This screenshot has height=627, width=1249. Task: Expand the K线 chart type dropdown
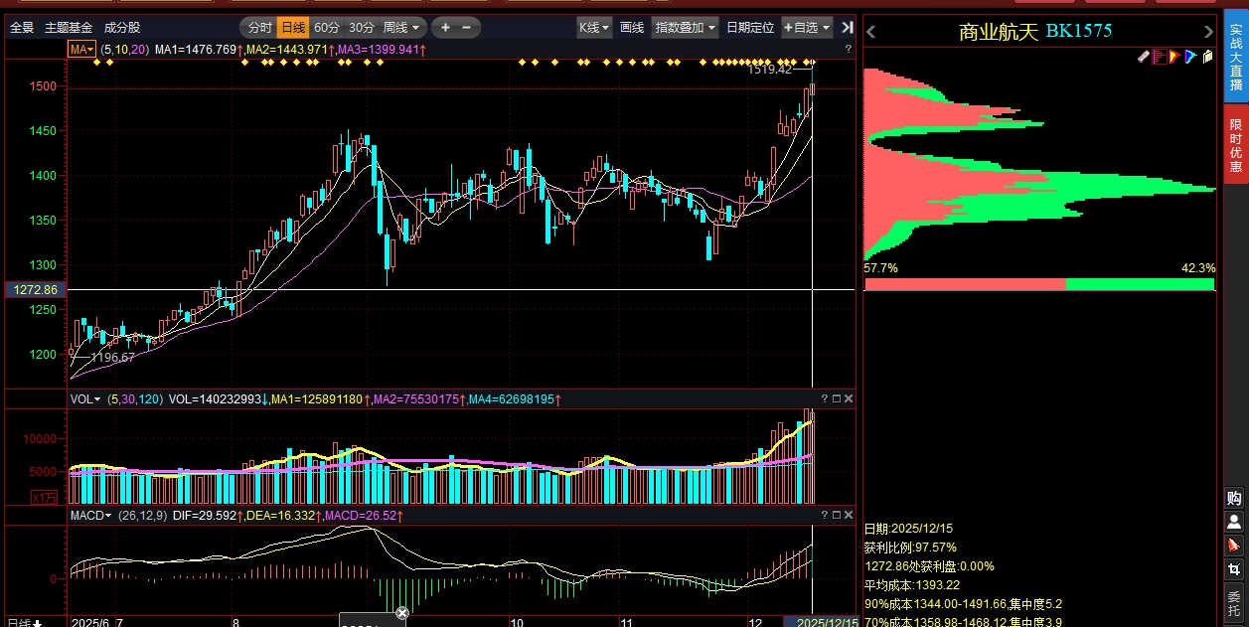[x=593, y=28]
